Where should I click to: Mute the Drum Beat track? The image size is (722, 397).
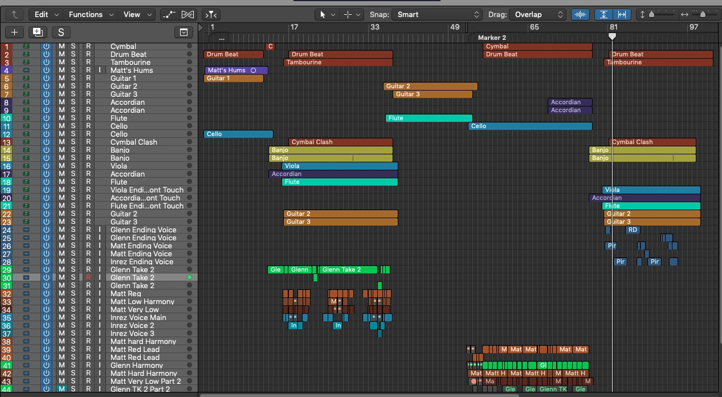click(x=62, y=55)
